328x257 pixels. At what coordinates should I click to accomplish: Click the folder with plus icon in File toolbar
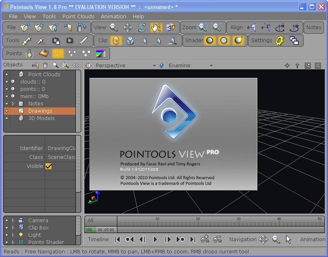click(39, 28)
